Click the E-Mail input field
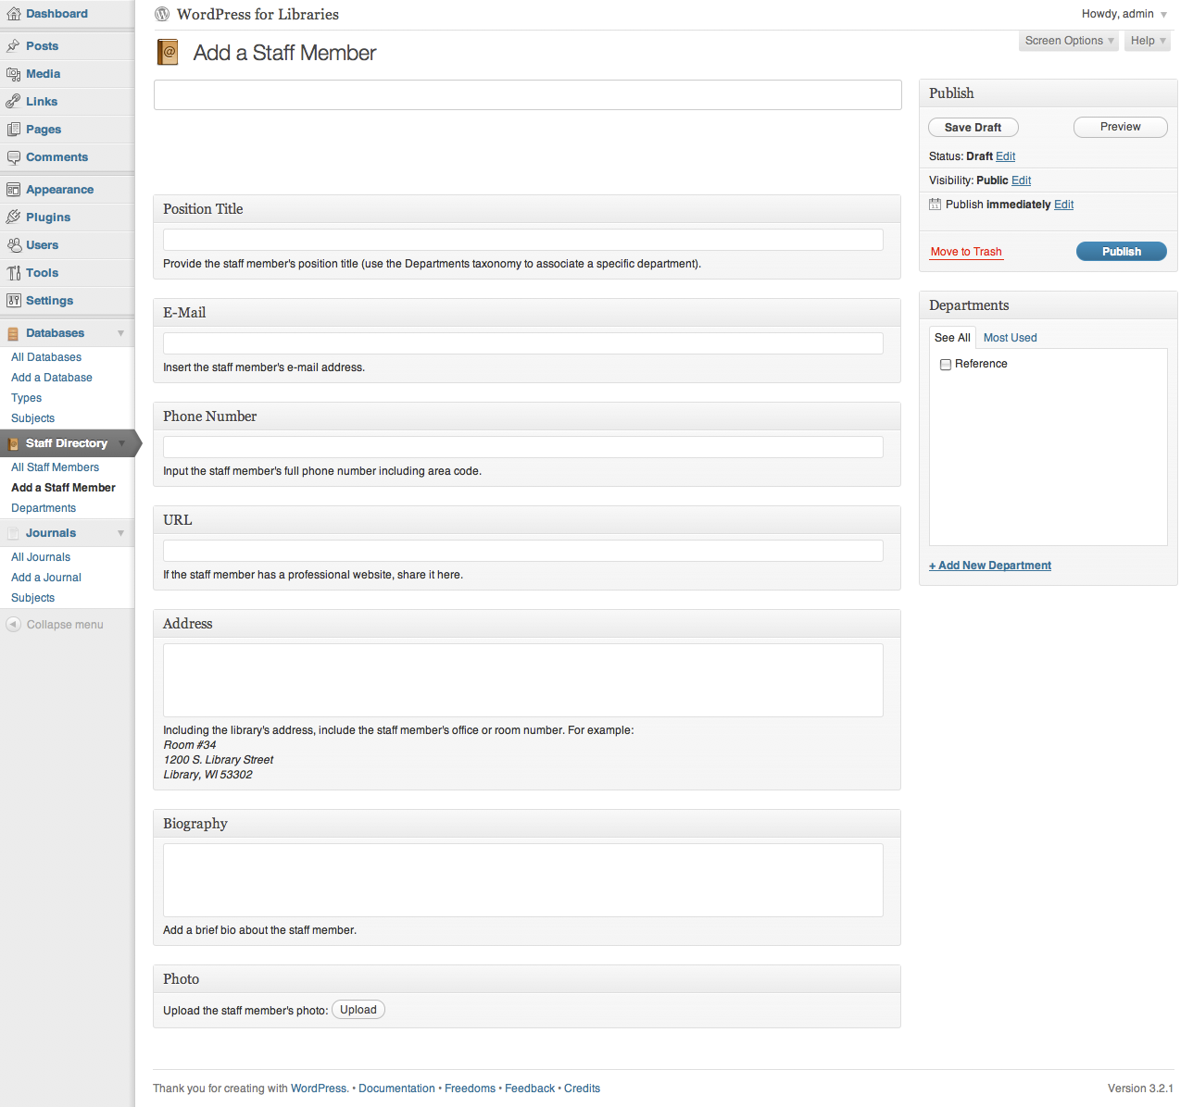The image size is (1193, 1107). pos(523,343)
